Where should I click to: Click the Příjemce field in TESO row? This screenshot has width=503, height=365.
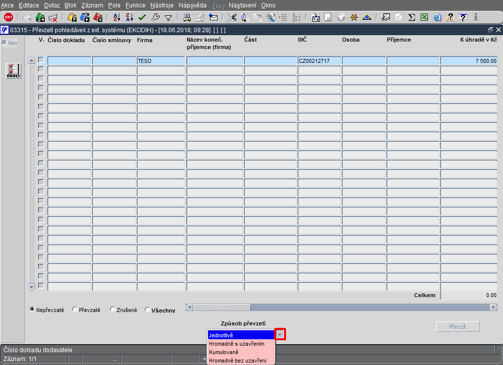tap(413, 61)
